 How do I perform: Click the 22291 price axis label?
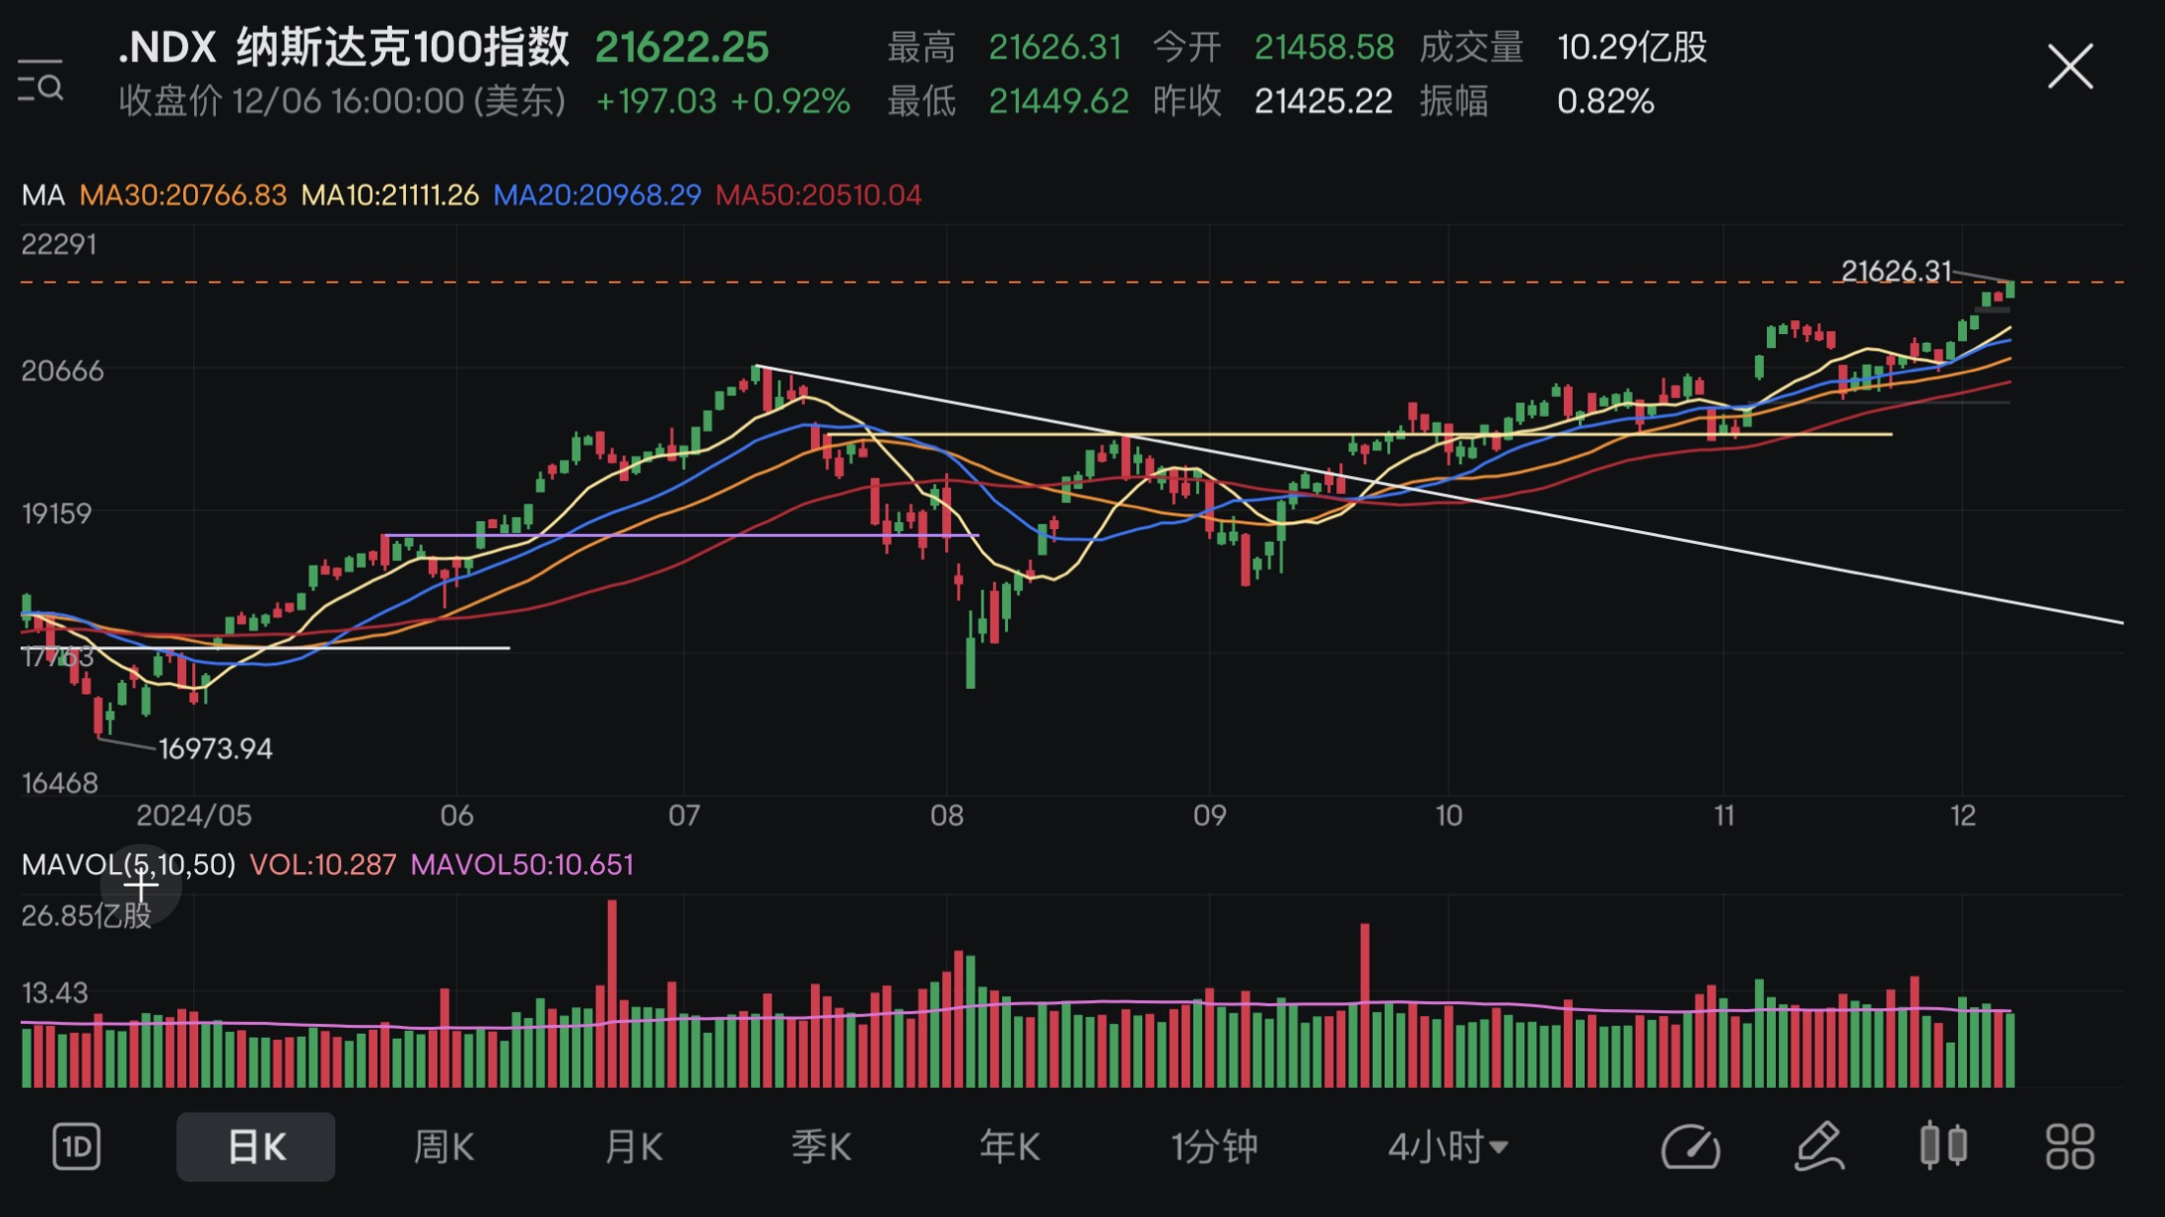pyautogui.click(x=59, y=245)
